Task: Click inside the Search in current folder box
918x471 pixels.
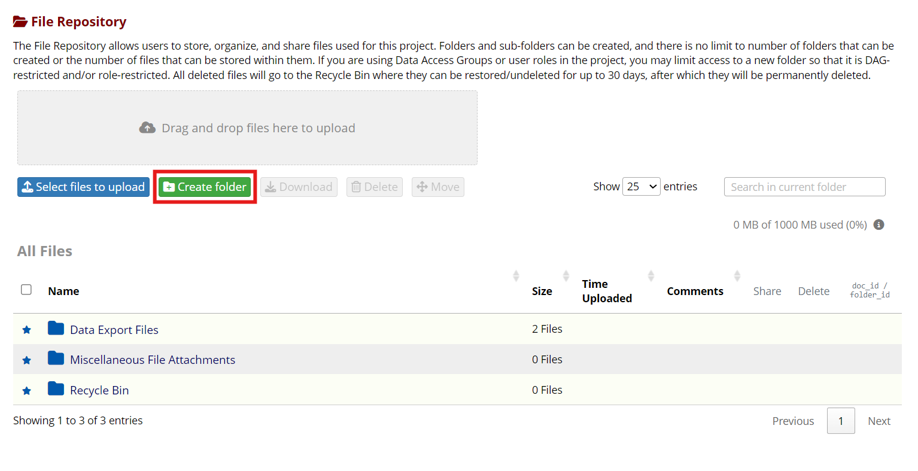Action: pyautogui.click(x=804, y=187)
